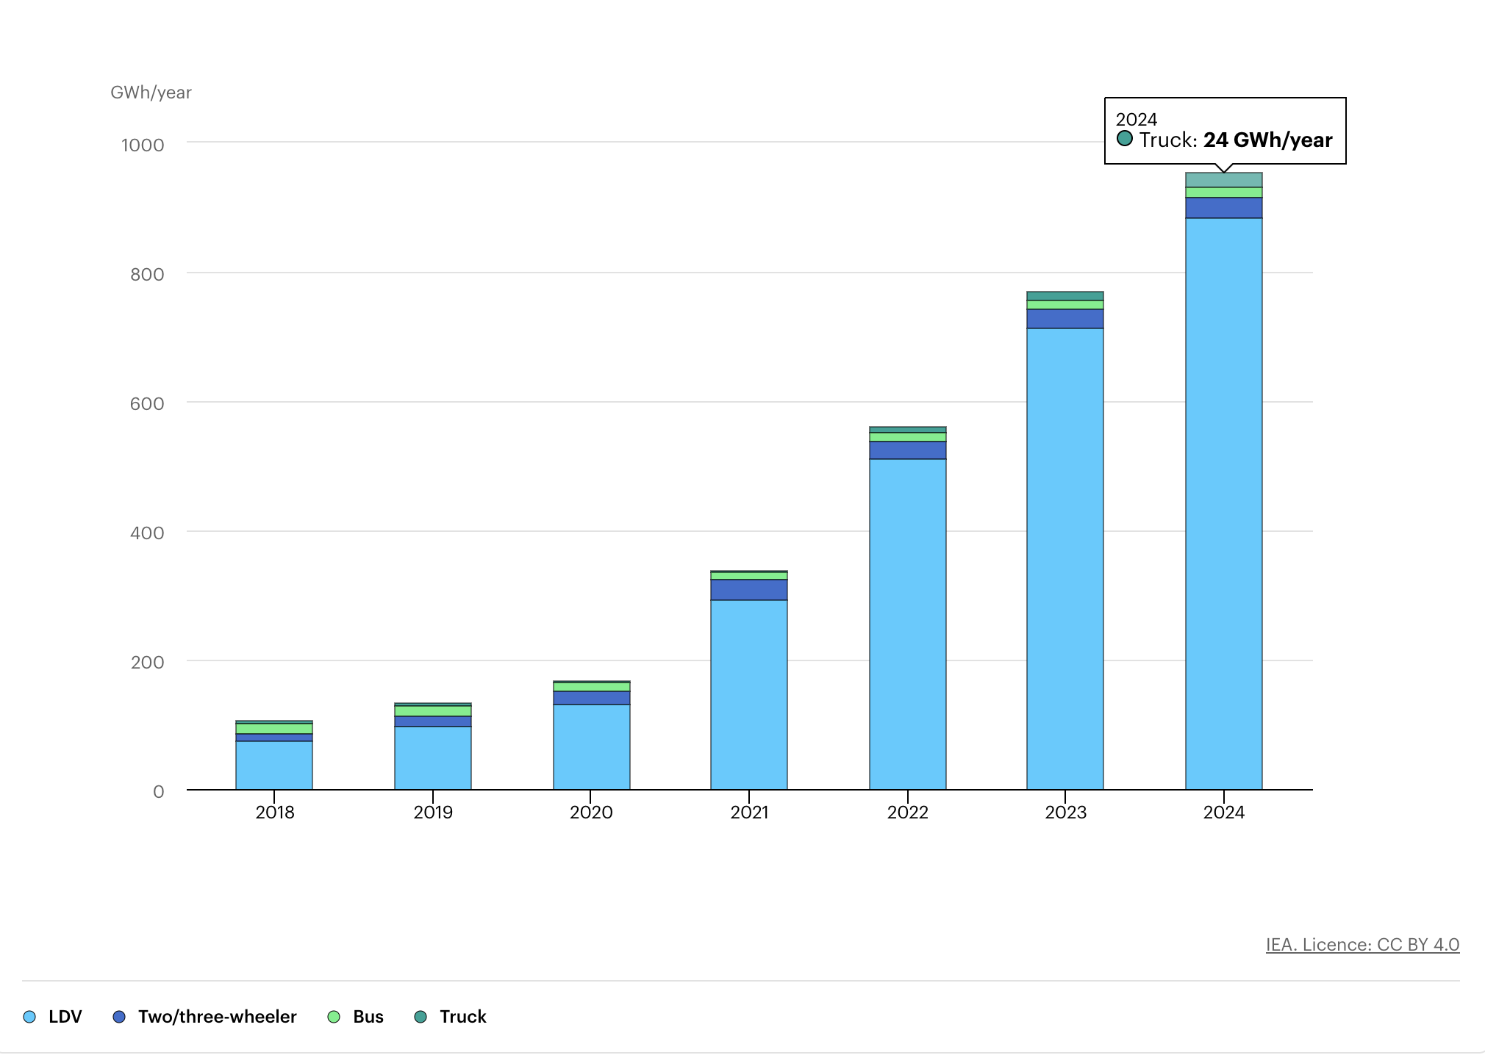
Task: Click the 2024 Truck segment at bar top
Action: click(1223, 180)
